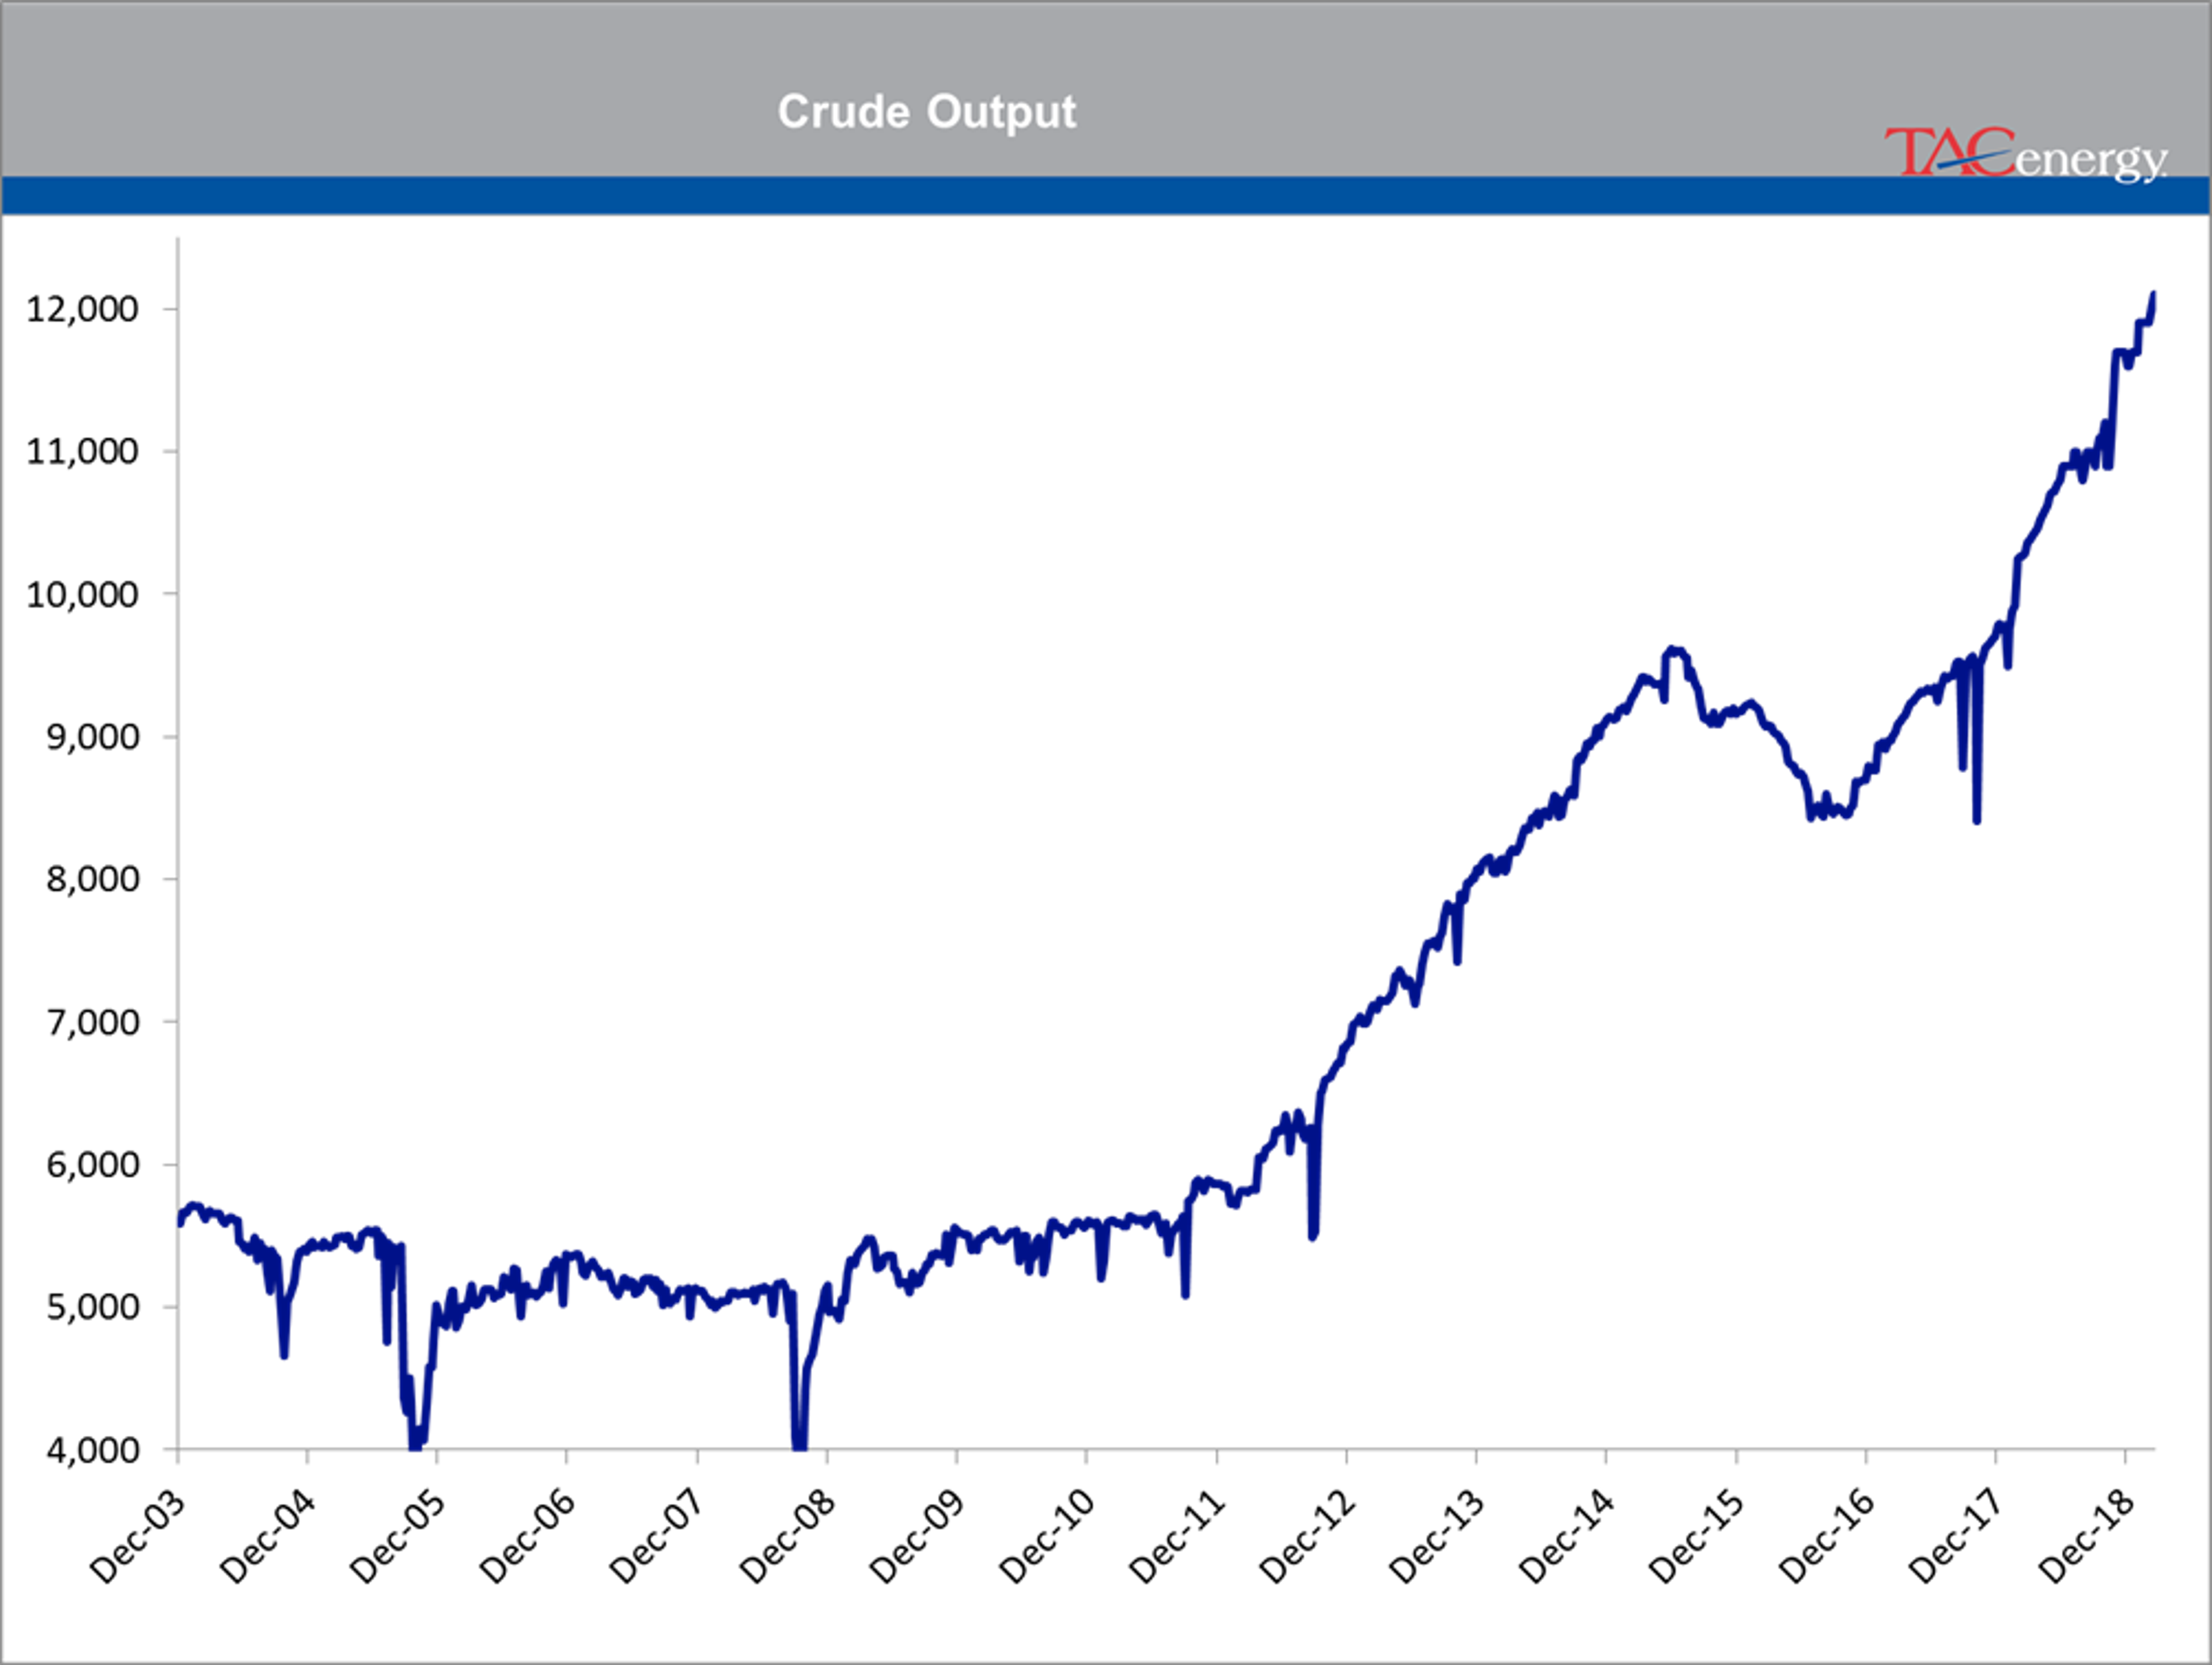This screenshot has height=1665, width=2212.
Task: Click the Dec-15 x-axis label
Action: pyautogui.click(x=1697, y=1537)
